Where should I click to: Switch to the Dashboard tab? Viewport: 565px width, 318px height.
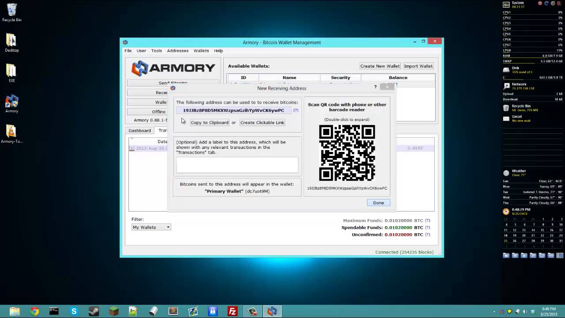(139, 131)
